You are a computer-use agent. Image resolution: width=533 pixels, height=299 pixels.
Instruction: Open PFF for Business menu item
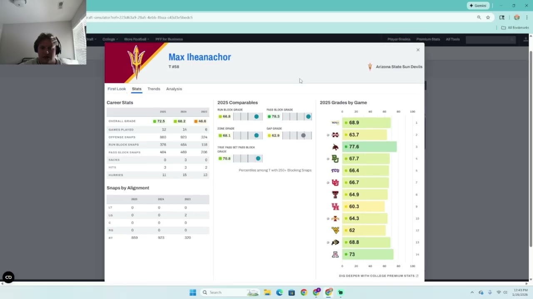pos(169,39)
